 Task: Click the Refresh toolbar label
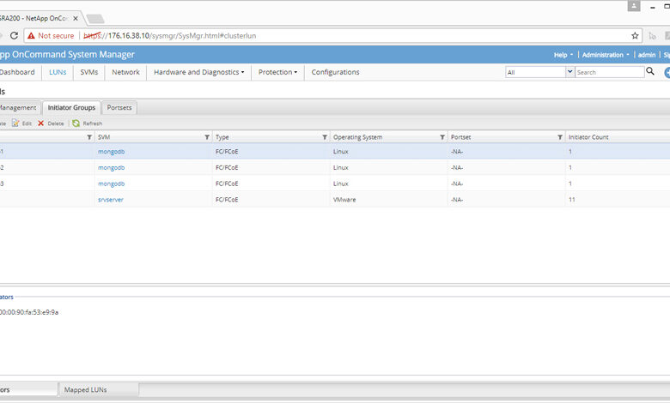[x=92, y=123]
